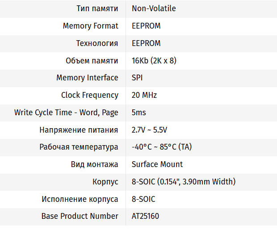Select the "-40°C ~ 85°C (TA)" value
Viewport: 277px width, 230px height.
point(162,147)
